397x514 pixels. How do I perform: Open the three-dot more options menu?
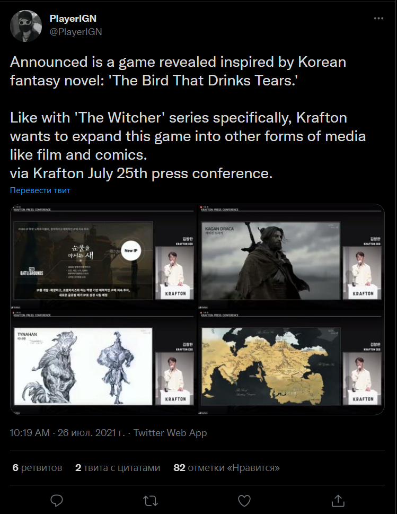pyautogui.click(x=378, y=19)
